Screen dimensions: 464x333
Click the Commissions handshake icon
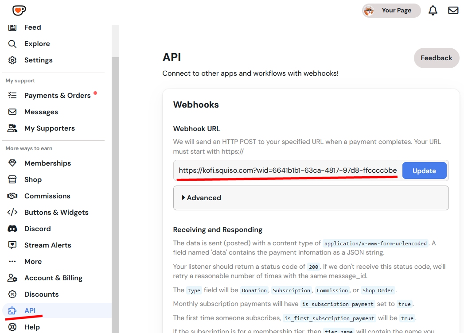click(12, 196)
